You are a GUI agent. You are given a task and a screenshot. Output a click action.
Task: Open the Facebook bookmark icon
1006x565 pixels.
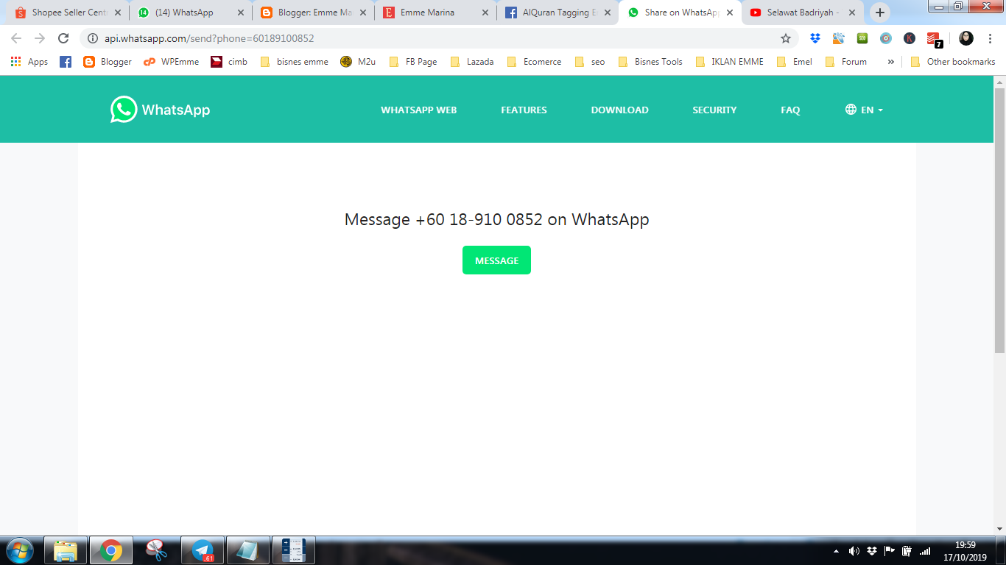[x=66, y=62]
